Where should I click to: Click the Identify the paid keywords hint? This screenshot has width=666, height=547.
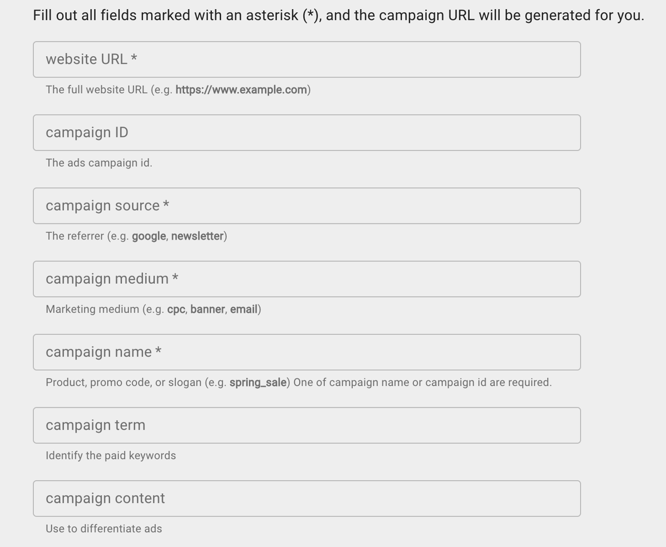(x=111, y=455)
